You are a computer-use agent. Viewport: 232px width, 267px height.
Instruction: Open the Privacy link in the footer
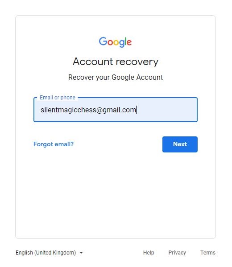click(177, 253)
